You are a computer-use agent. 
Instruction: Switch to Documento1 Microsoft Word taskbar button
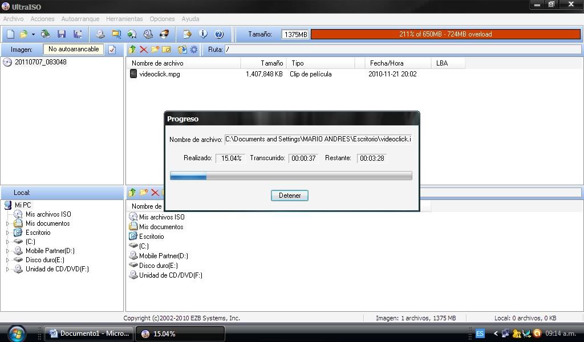click(90, 333)
